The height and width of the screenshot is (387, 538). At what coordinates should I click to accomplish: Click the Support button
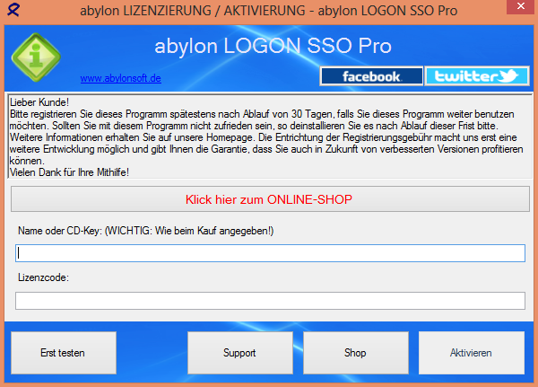tap(240, 353)
